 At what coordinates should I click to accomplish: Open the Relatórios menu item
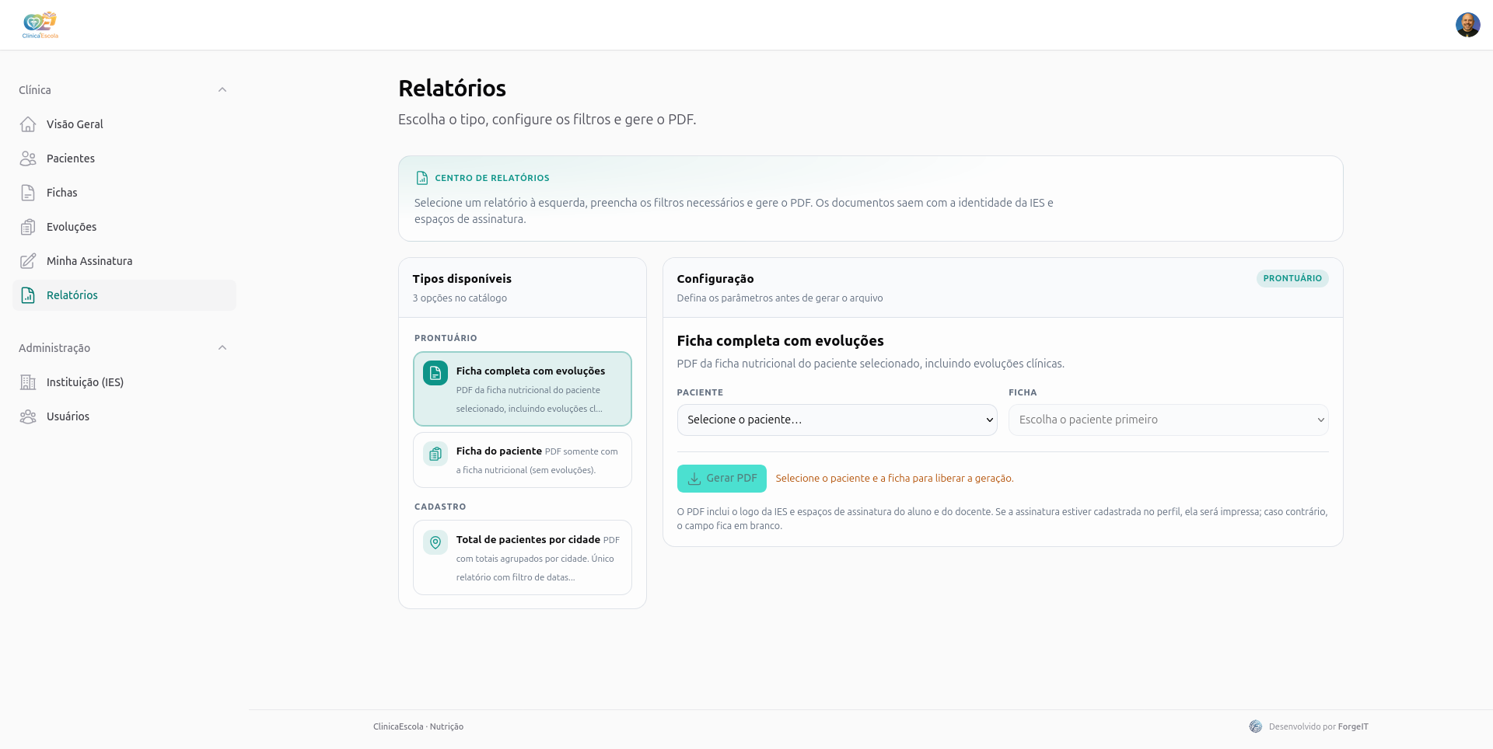tap(124, 295)
